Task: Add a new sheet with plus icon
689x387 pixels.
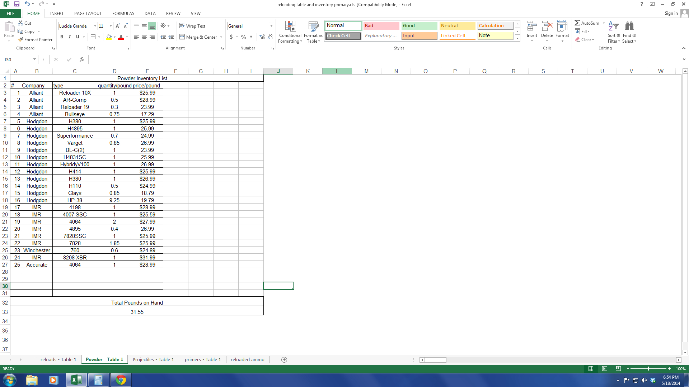Action: point(284,360)
